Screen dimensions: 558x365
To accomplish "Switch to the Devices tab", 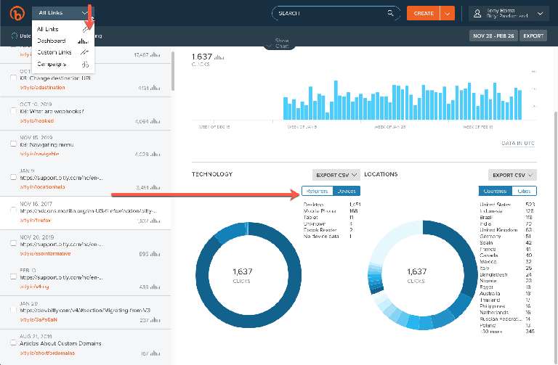I will [347, 191].
